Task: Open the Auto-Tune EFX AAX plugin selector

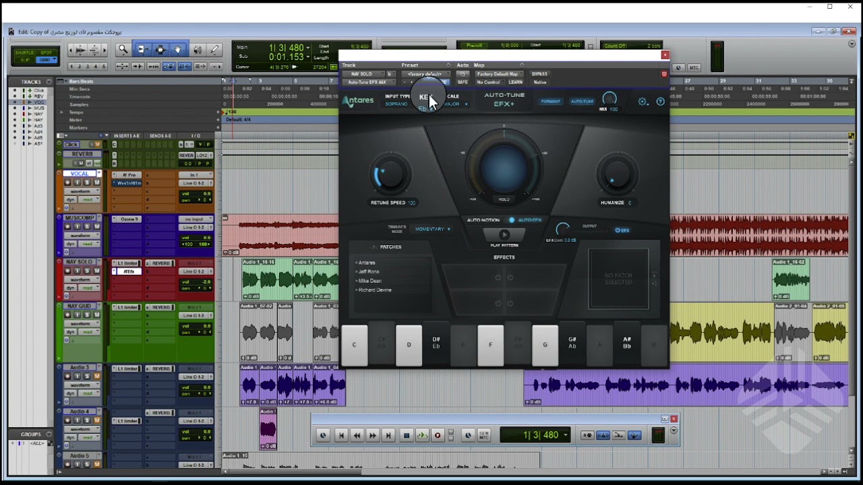Action: pos(368,82)
